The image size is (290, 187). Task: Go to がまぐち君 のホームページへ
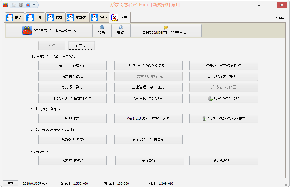click(49, 31)
